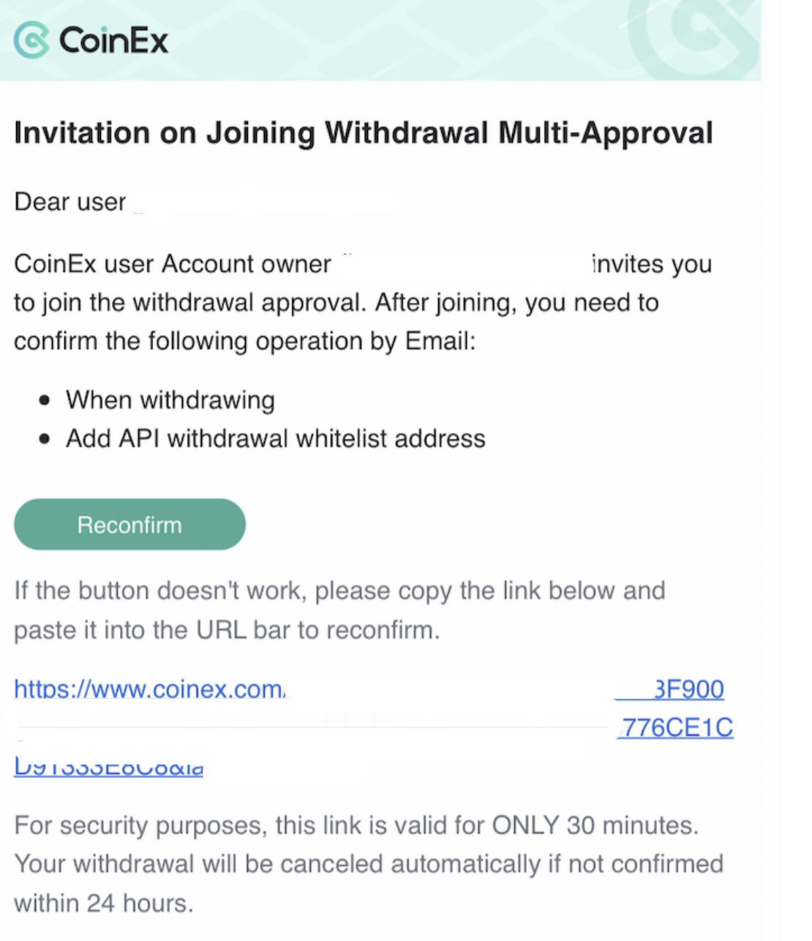Click the link segment ending 776CE1C
This screenshot has width=812, height=941.
tap(677, 727)
